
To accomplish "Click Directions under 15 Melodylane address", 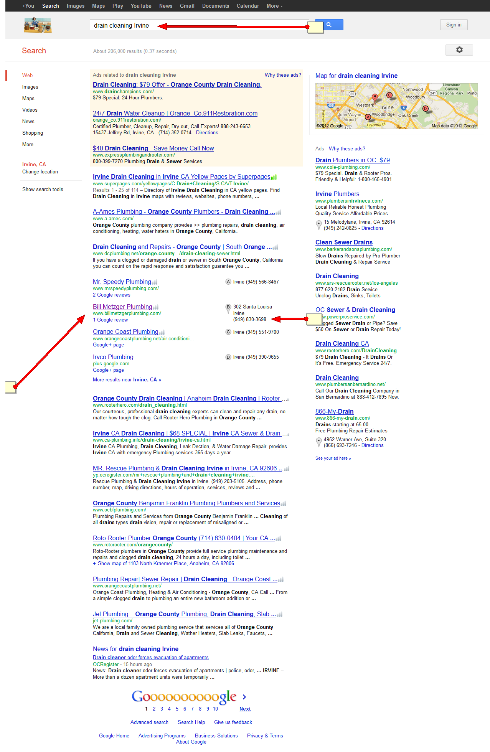I will pos(372,228).
